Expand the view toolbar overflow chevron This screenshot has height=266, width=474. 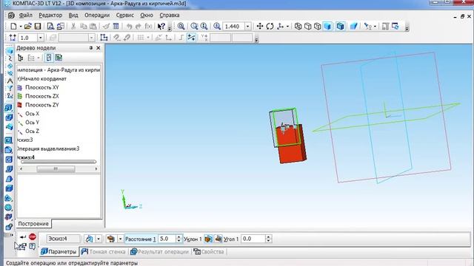pos(407,29)
